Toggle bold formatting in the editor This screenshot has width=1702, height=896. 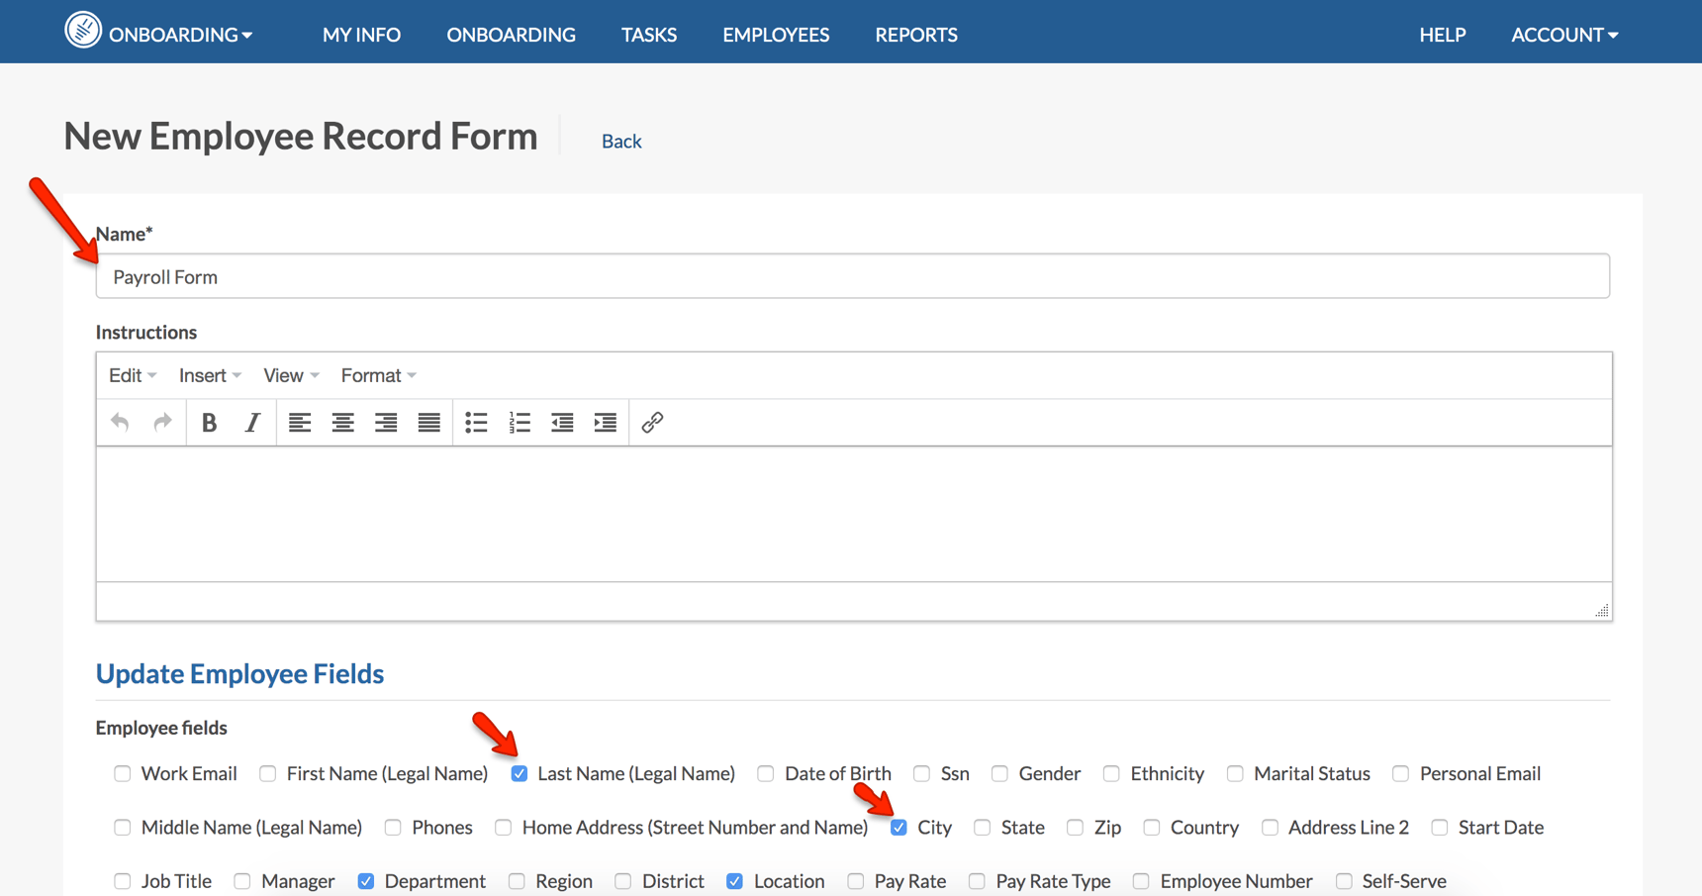[209, 422]
